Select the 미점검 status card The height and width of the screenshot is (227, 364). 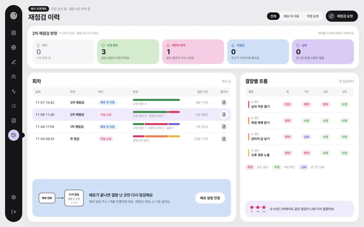tap(258, 52)
